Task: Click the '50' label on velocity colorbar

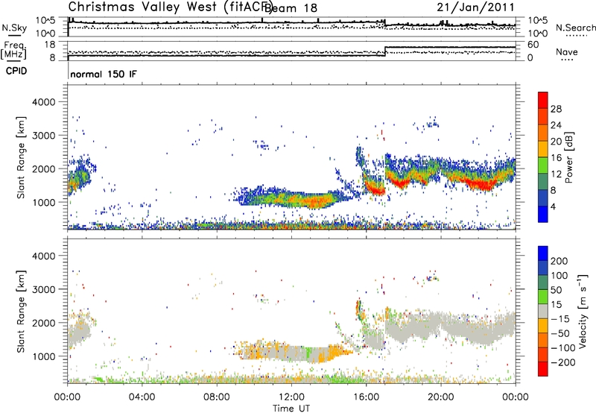Action: point(556,290)
